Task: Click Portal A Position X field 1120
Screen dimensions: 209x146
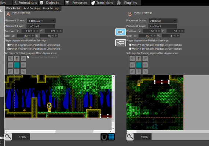Action: click(27, 31)
